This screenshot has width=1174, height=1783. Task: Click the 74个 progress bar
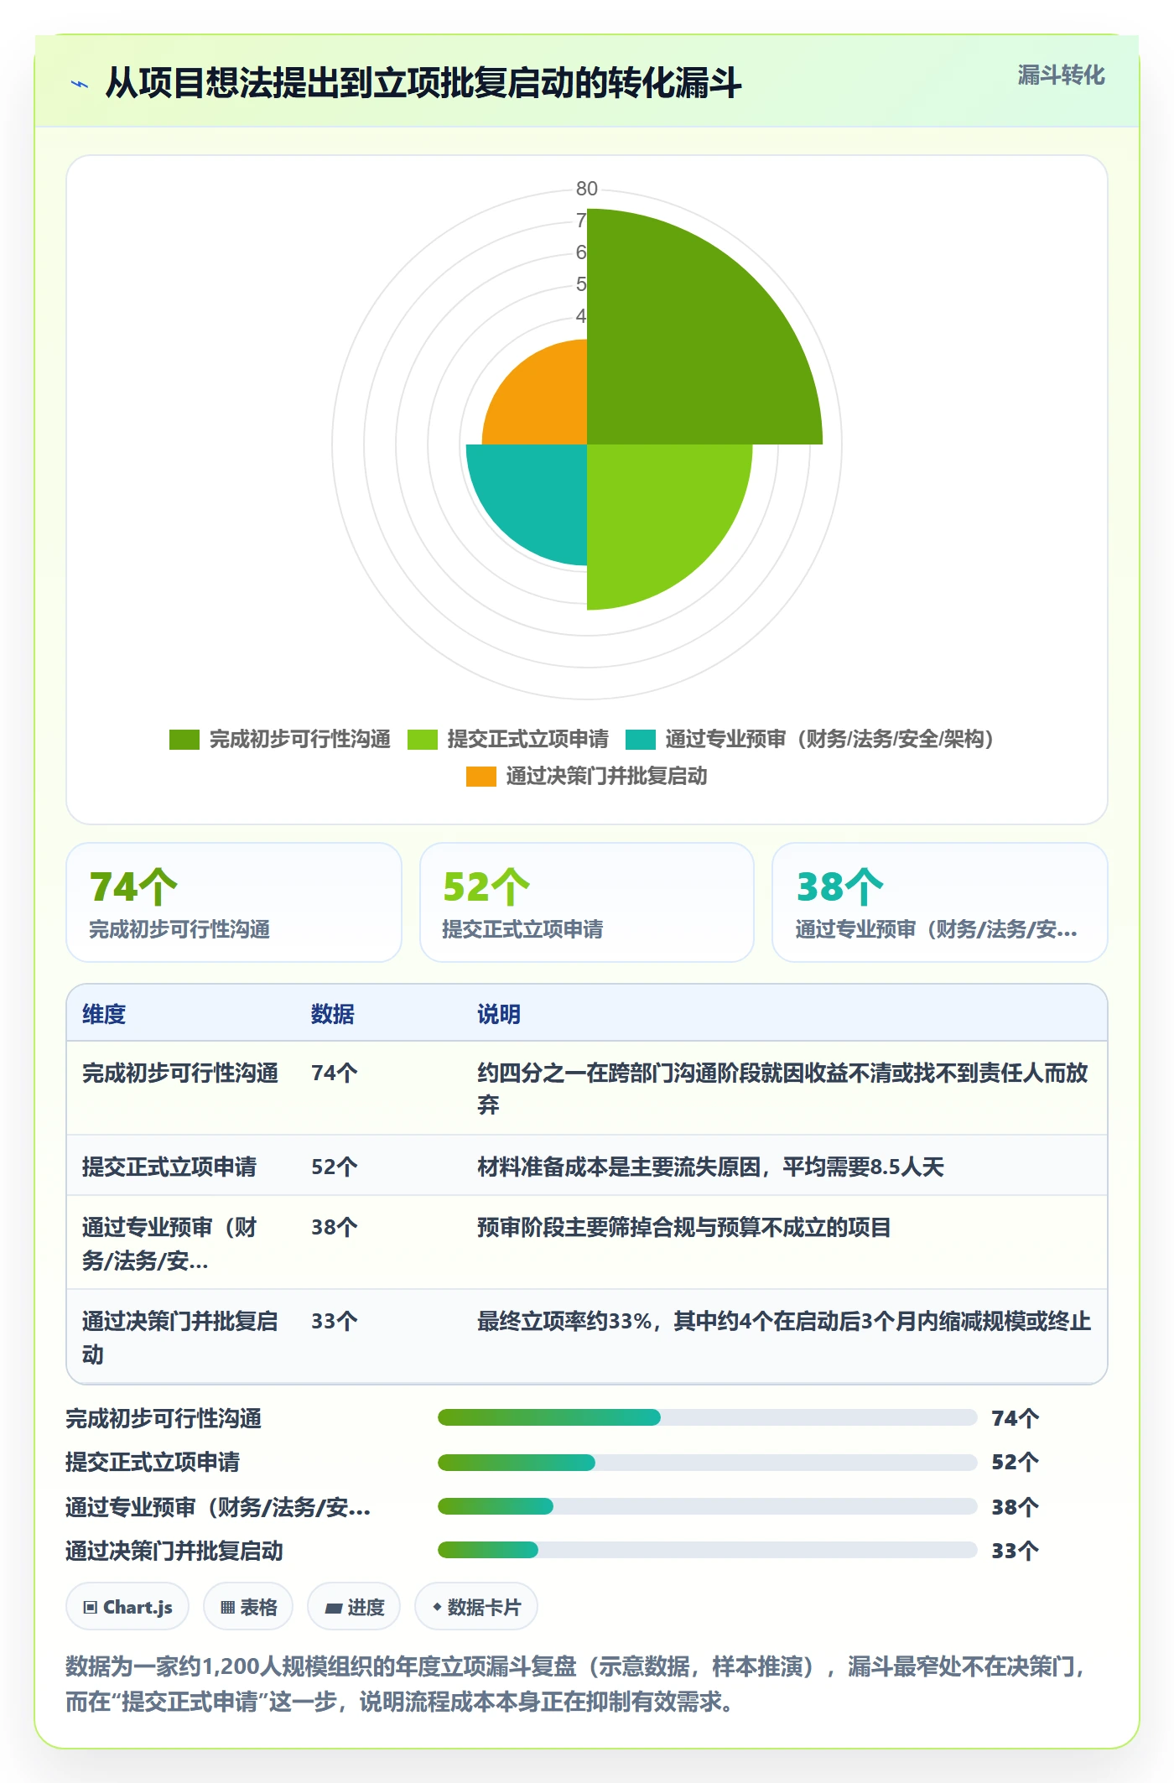[707, 1417]
